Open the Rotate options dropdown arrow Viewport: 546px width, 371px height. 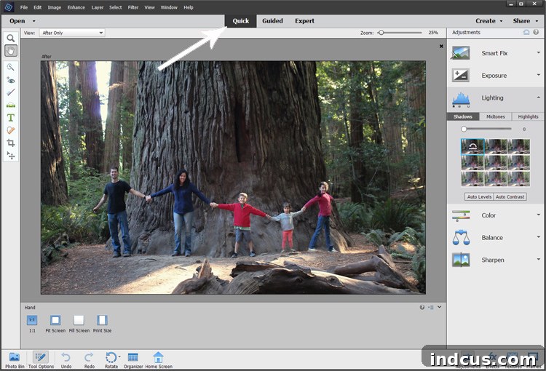(119, 356)
